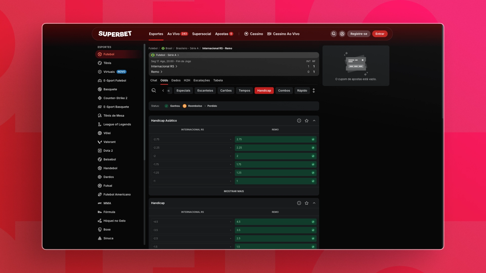Switch to the Dados tab

pyautogui.click(x=176, y=80)
